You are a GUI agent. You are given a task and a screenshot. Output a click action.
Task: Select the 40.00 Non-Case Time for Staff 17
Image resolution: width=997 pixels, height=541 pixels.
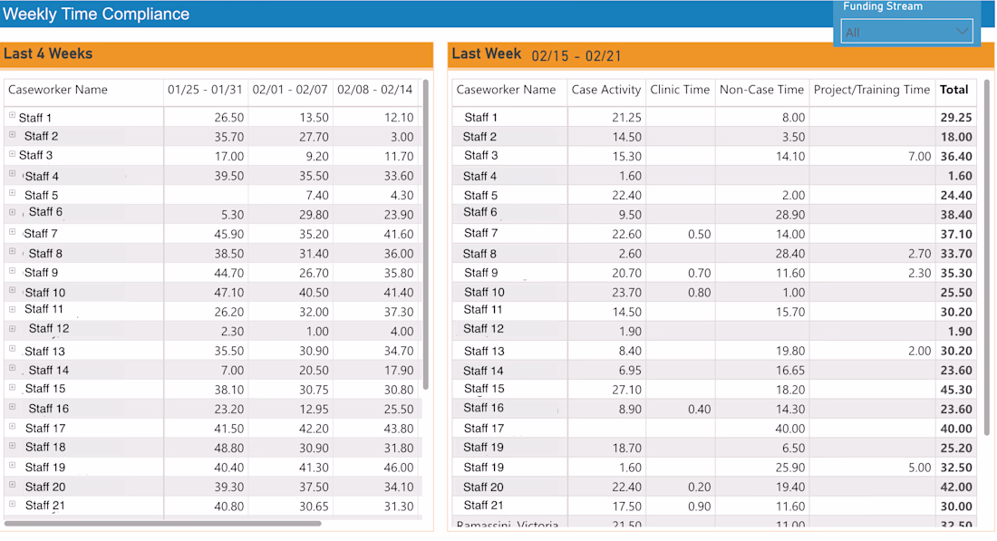[790, 429]
